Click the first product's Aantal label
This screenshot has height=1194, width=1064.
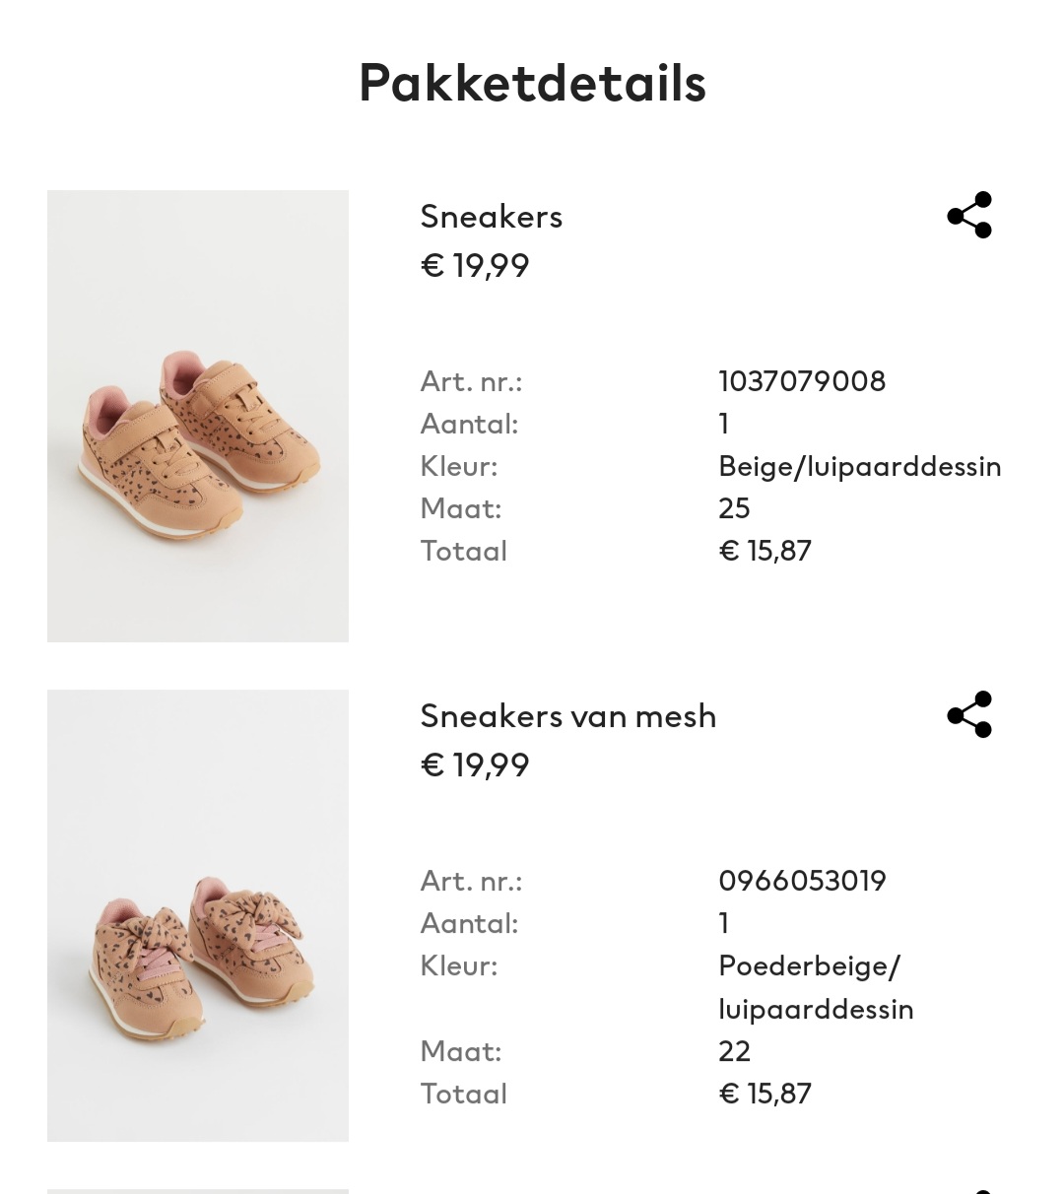pos(469,424)
